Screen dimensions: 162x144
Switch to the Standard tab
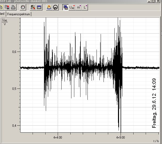click(x=3, y=14)
